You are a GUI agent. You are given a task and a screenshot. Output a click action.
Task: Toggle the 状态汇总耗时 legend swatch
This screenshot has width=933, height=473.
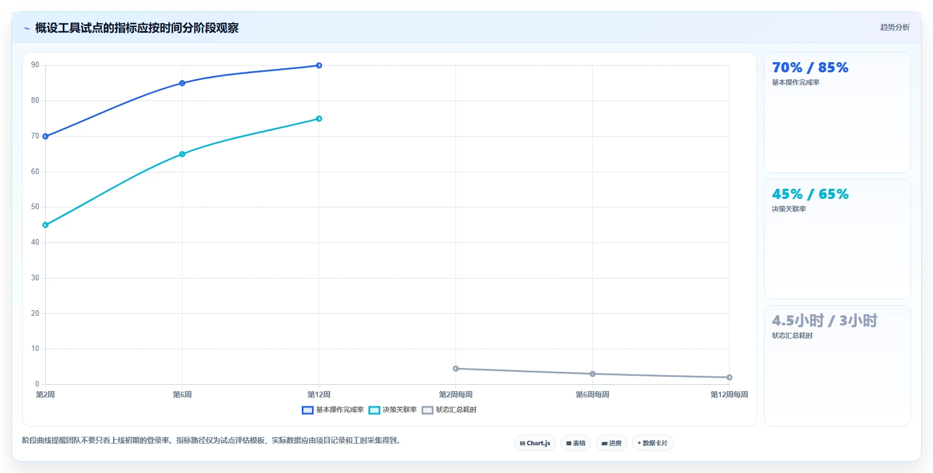click(427, 410)
